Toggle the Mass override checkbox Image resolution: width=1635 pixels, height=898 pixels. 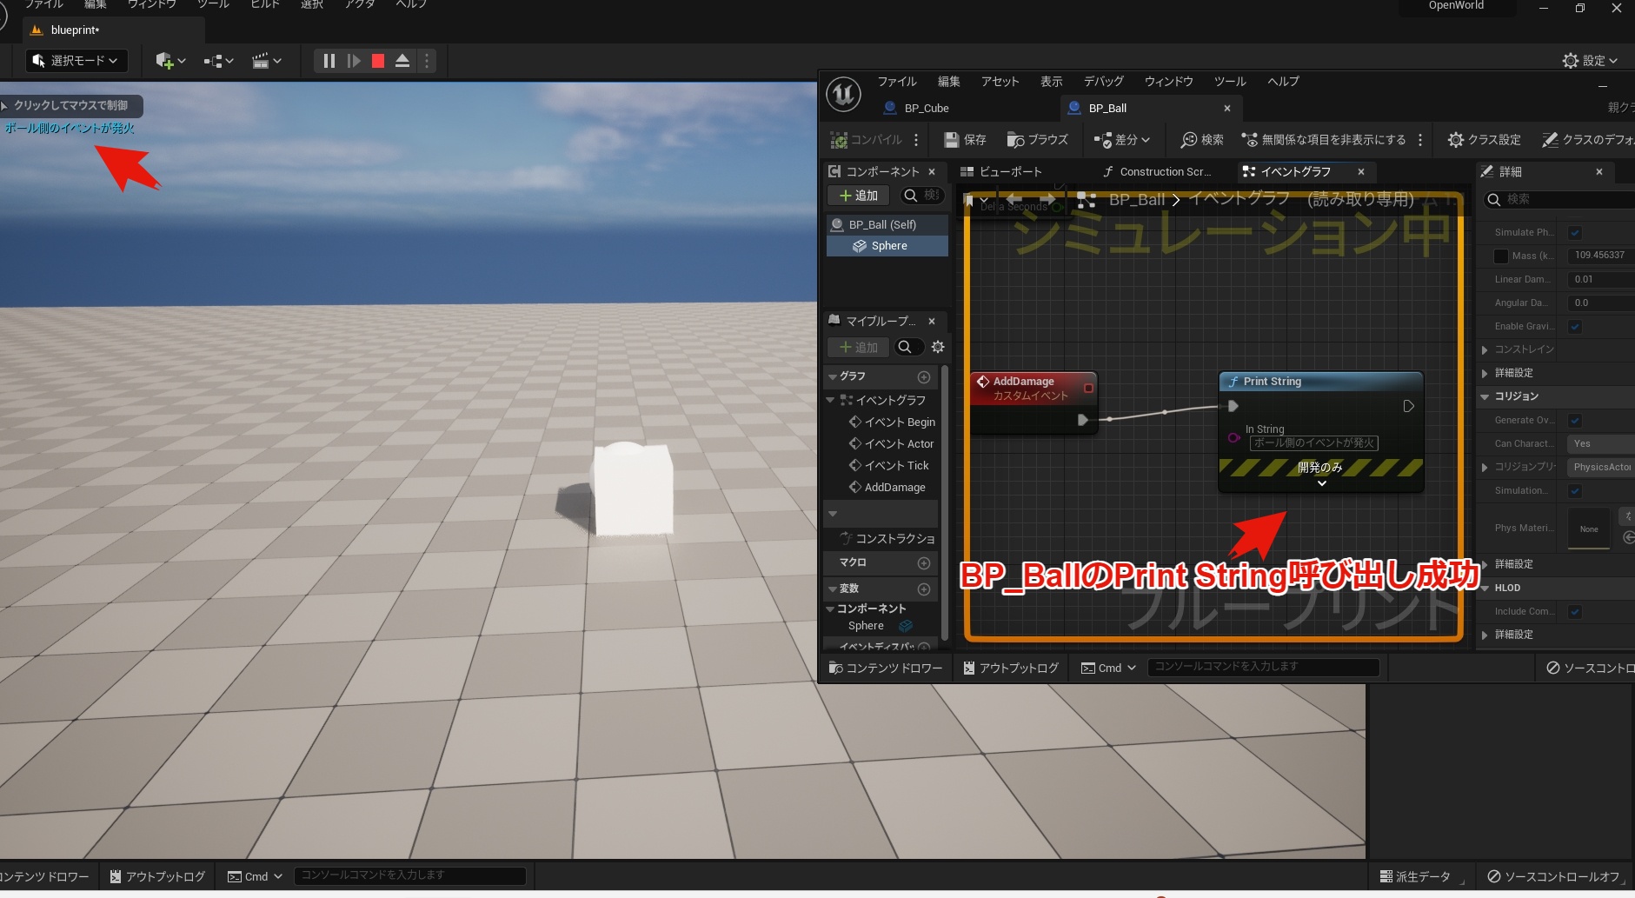coord(1501,256)
